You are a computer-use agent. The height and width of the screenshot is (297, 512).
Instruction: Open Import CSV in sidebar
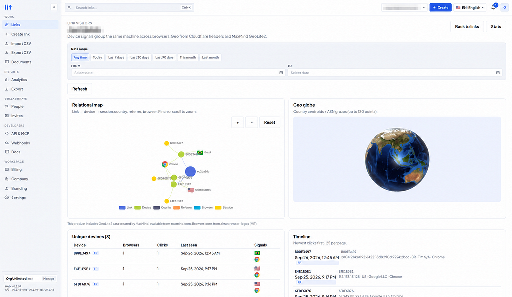[x=31, y=44]
